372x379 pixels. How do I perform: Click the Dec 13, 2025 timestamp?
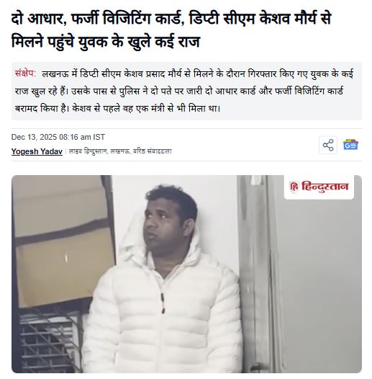[x=58, y=137]
